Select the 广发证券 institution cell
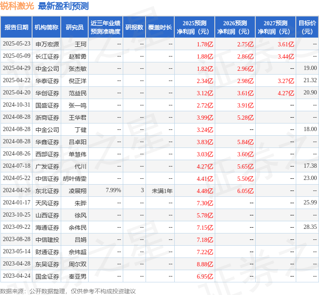Image resolution: width=319 pixels, height=295 pixels. tap(47, 166)
